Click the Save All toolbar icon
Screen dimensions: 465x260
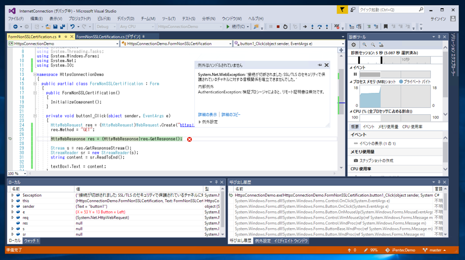pyautogui.click(x=63, y=27)
